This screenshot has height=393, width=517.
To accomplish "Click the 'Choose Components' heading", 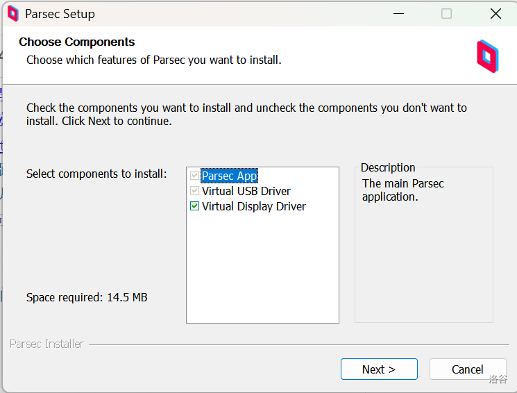I will point(77,42).
